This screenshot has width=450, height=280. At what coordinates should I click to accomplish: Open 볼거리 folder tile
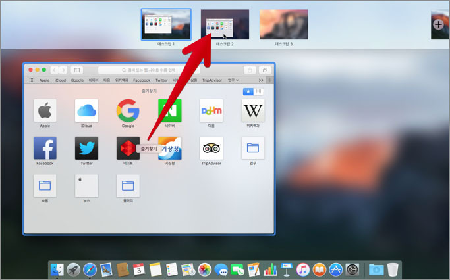click(x=128, y=186)
